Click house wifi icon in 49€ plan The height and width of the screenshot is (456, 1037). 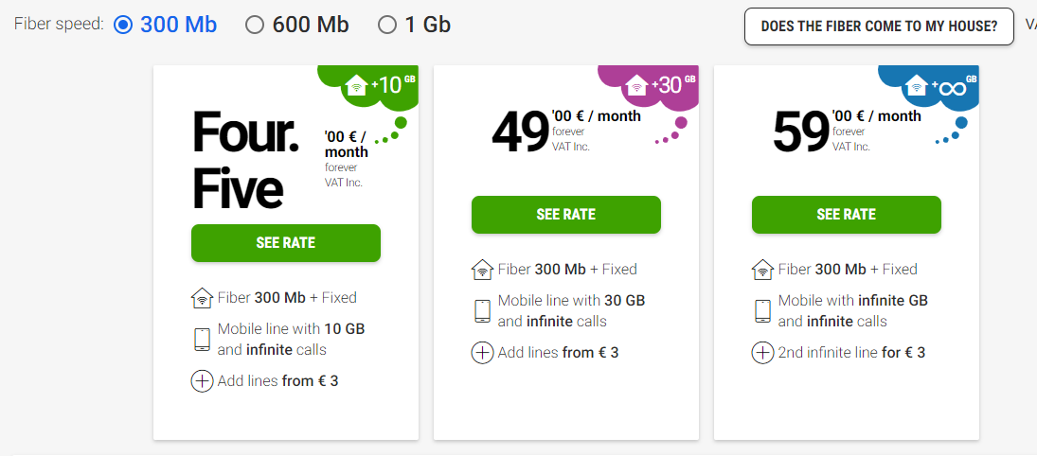(483, 270)
